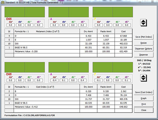Viewport: 158px width, 120px height.
Task: Click dry amount cell 6.433
Action: click(x=88, y=36)
